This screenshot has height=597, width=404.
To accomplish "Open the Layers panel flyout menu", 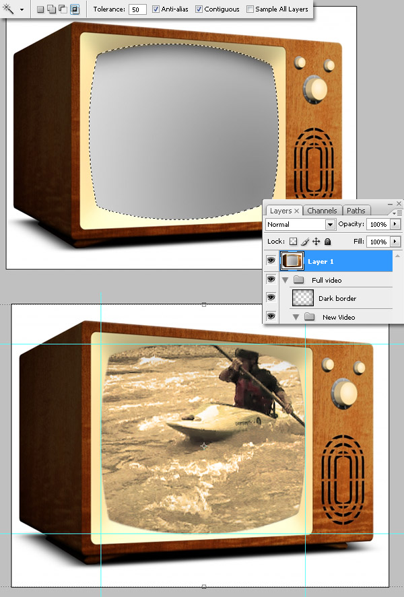I will click(x=399, y=213).
